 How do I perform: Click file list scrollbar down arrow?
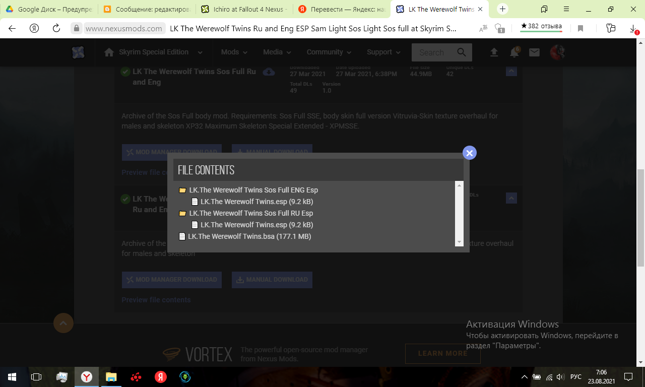point(459,242)
